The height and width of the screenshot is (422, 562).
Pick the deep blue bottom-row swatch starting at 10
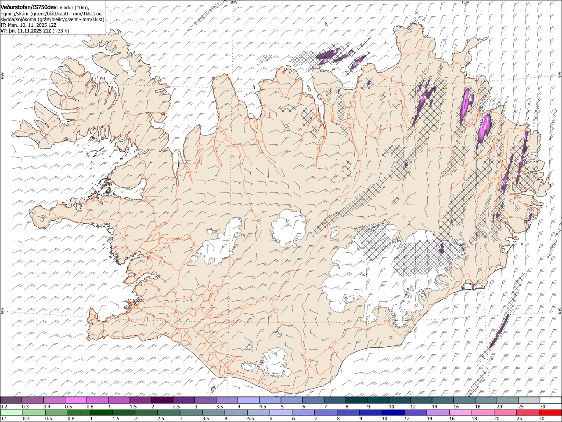(393, 412)
